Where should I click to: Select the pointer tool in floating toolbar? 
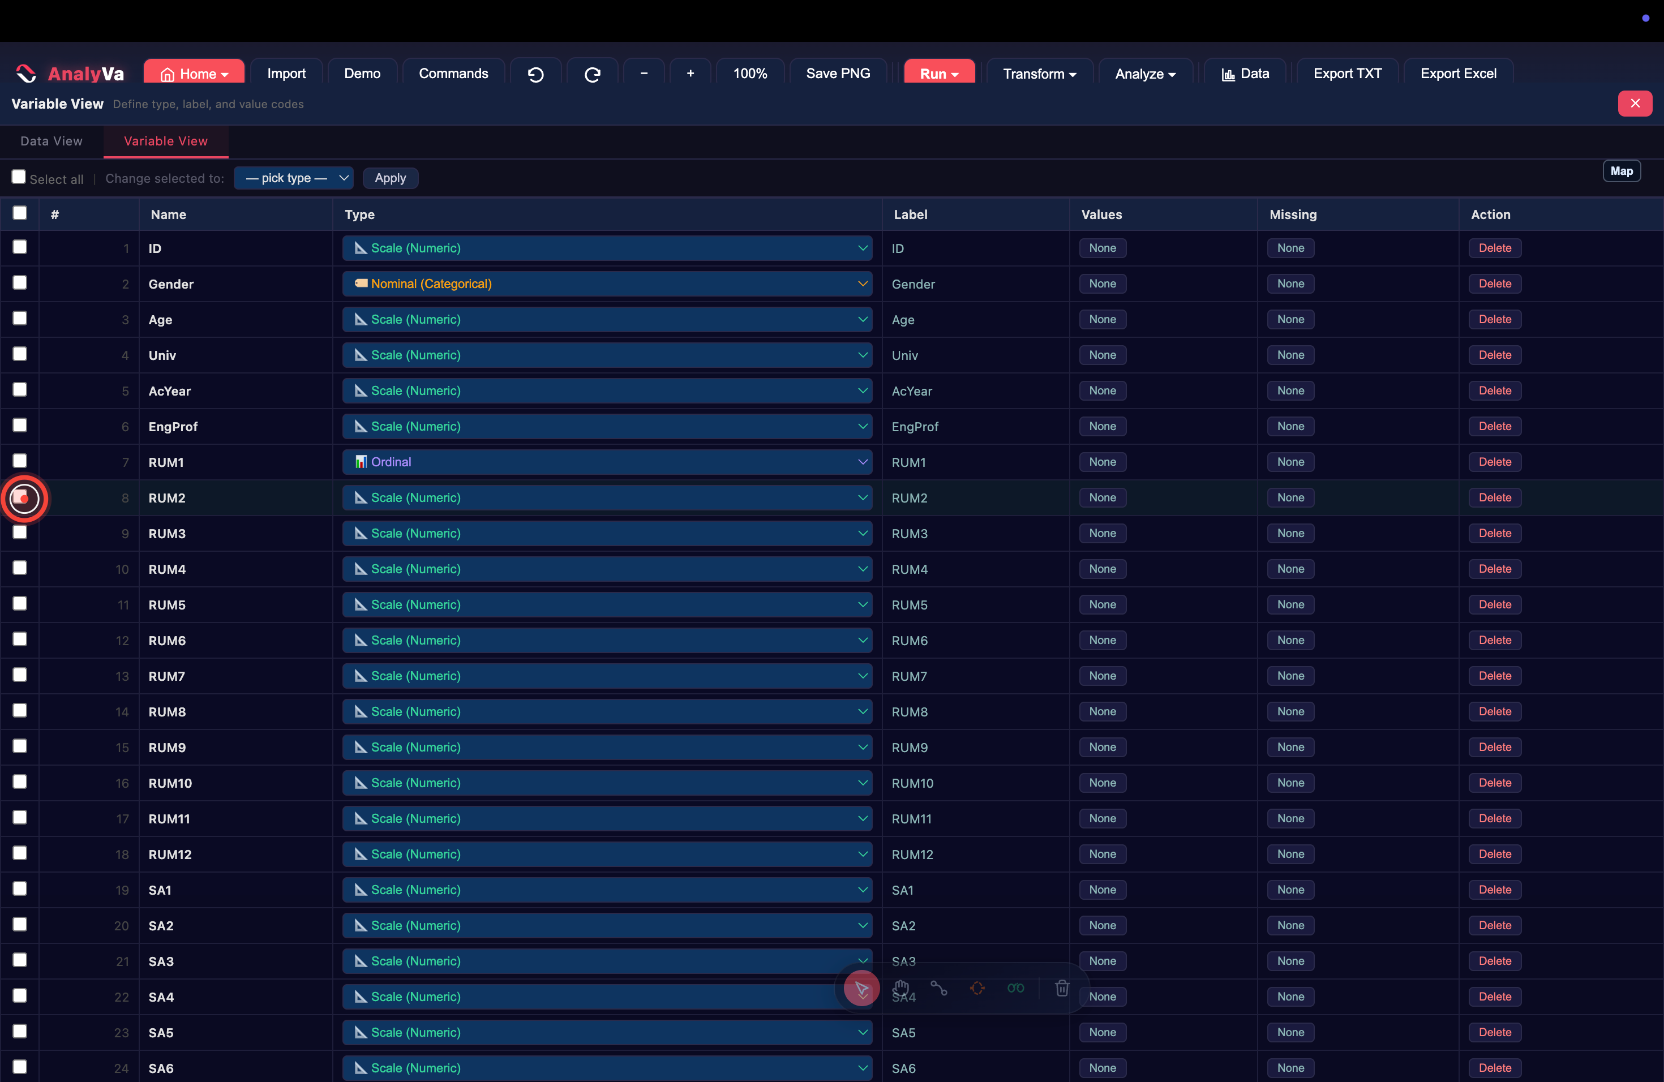click(861, 988)
